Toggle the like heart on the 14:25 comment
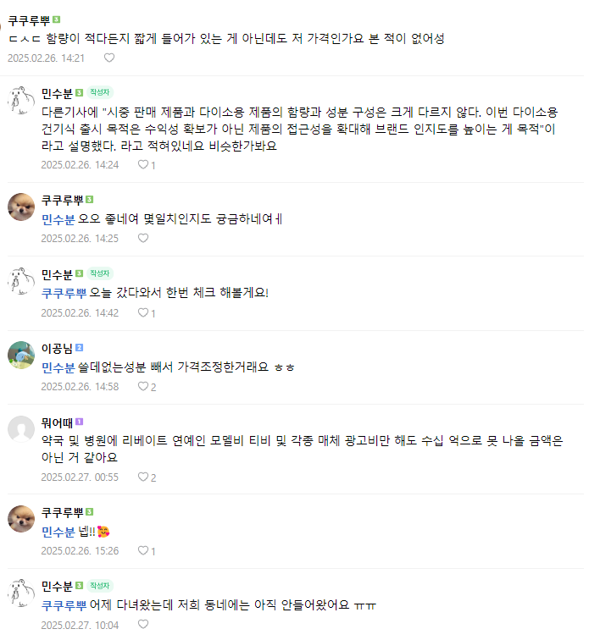Image resolution: width=589 pixels, height=640 pixels. 143,239
